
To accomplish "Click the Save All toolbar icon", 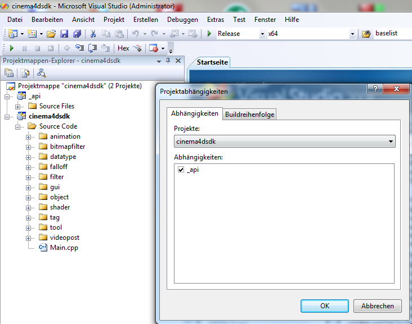I will click(x=77, y=34).
